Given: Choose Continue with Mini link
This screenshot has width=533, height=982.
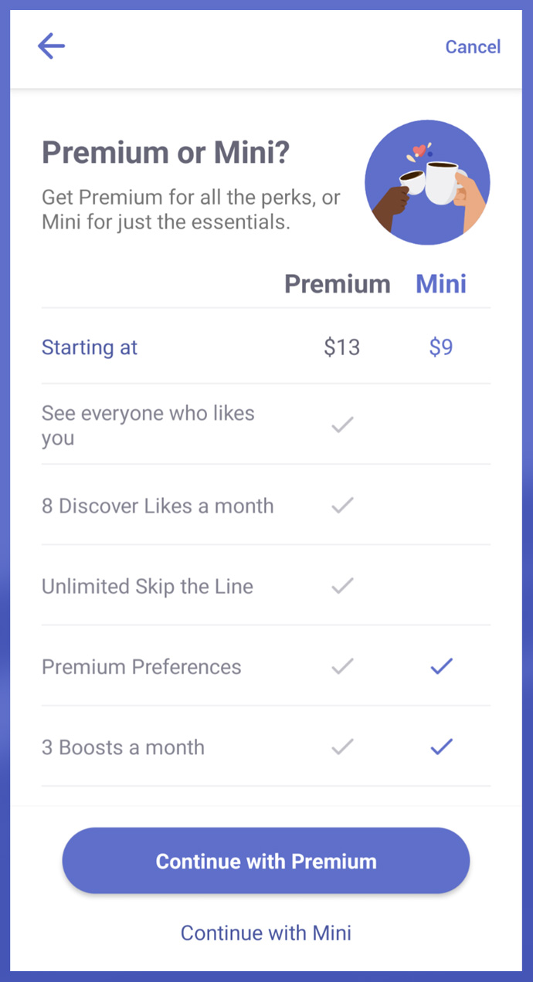Looking at the screenshot, I should 266,933.
